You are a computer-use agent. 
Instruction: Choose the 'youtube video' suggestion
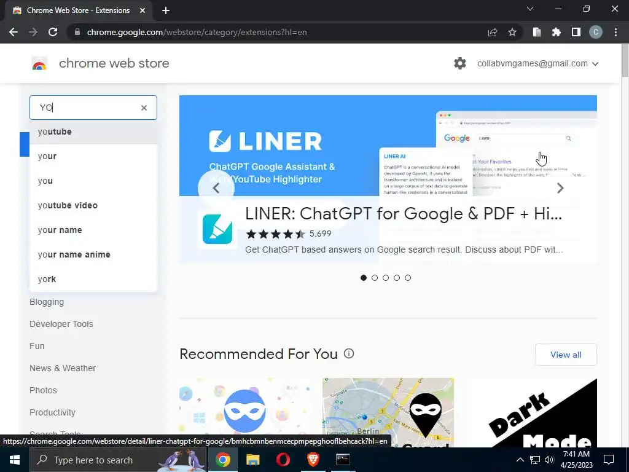pyautogui.click(x=93, y=205)
